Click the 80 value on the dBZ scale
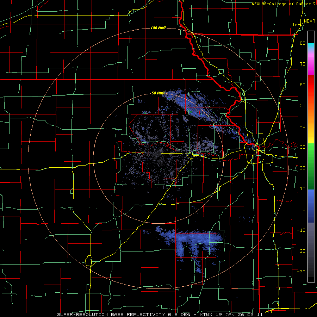317x317 pixels. click(x=303, y=43)
